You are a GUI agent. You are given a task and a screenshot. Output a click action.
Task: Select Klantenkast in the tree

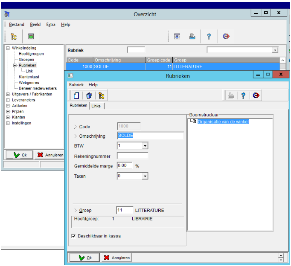coord(29,77)
